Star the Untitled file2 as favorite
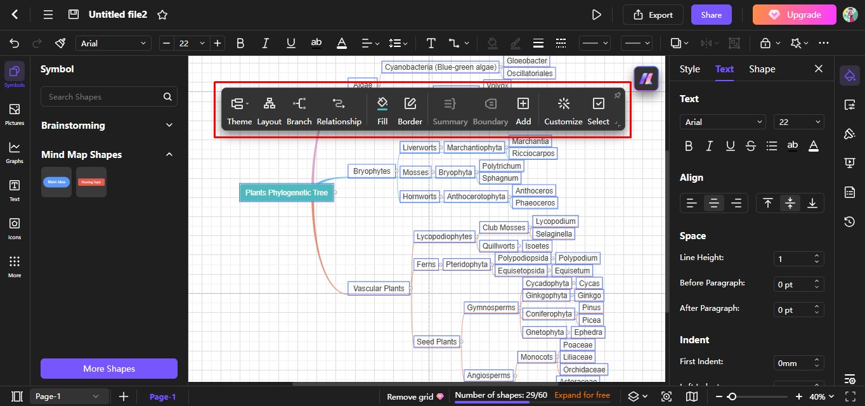Image resolution: width=865 pixels, height=406 pixels. [x=162, y=15]
